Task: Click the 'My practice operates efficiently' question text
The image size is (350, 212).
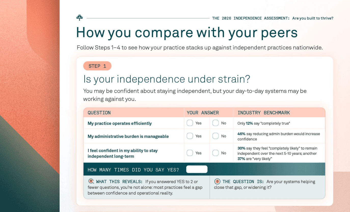Action: (119, 123)
